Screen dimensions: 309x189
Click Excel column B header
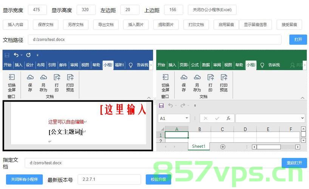(199, 129)
